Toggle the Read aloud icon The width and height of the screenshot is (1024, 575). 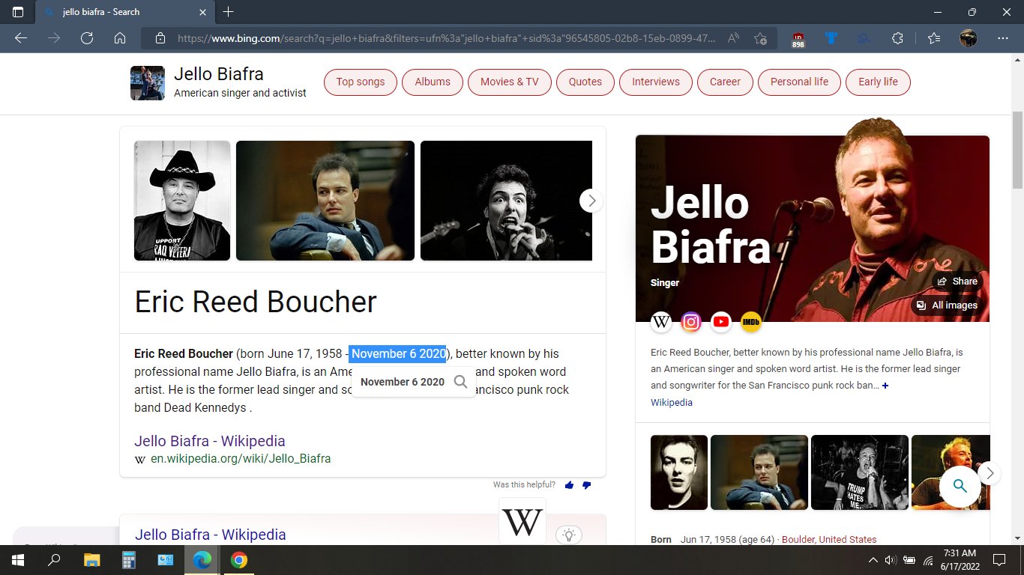tap(733, 38)
